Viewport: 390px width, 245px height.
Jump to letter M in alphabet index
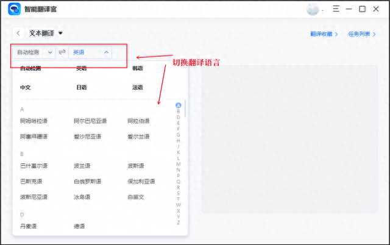pyautogui.click(x=179, y=164)
